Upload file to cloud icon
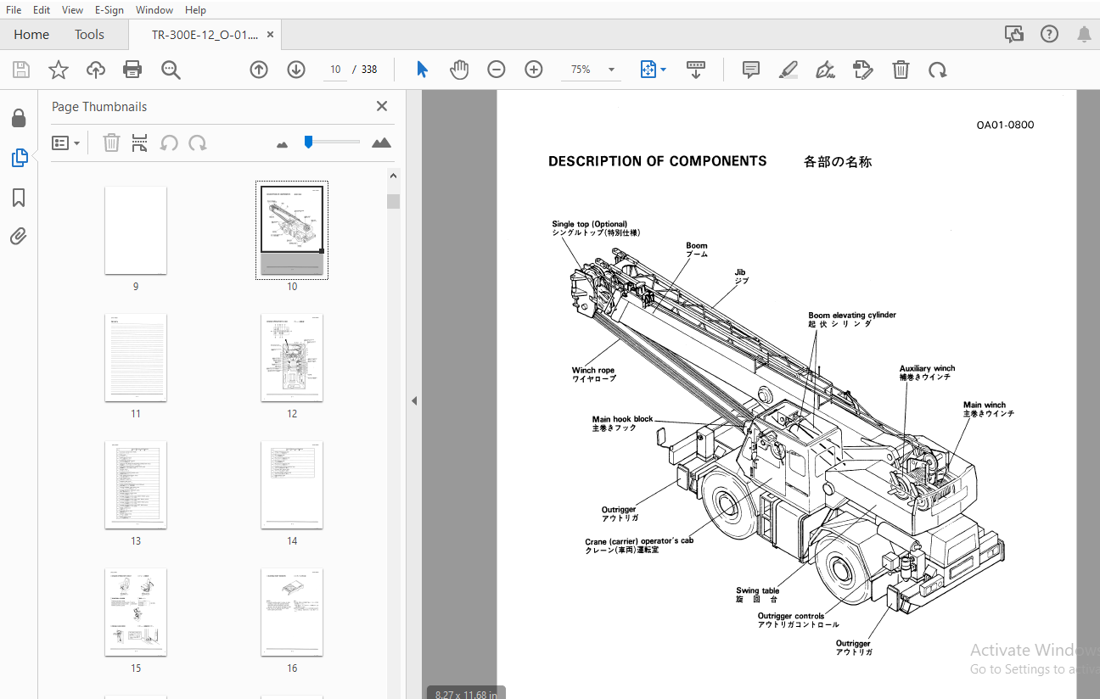The width and height of the screenshot is (1100, 699). pos(96,70)
